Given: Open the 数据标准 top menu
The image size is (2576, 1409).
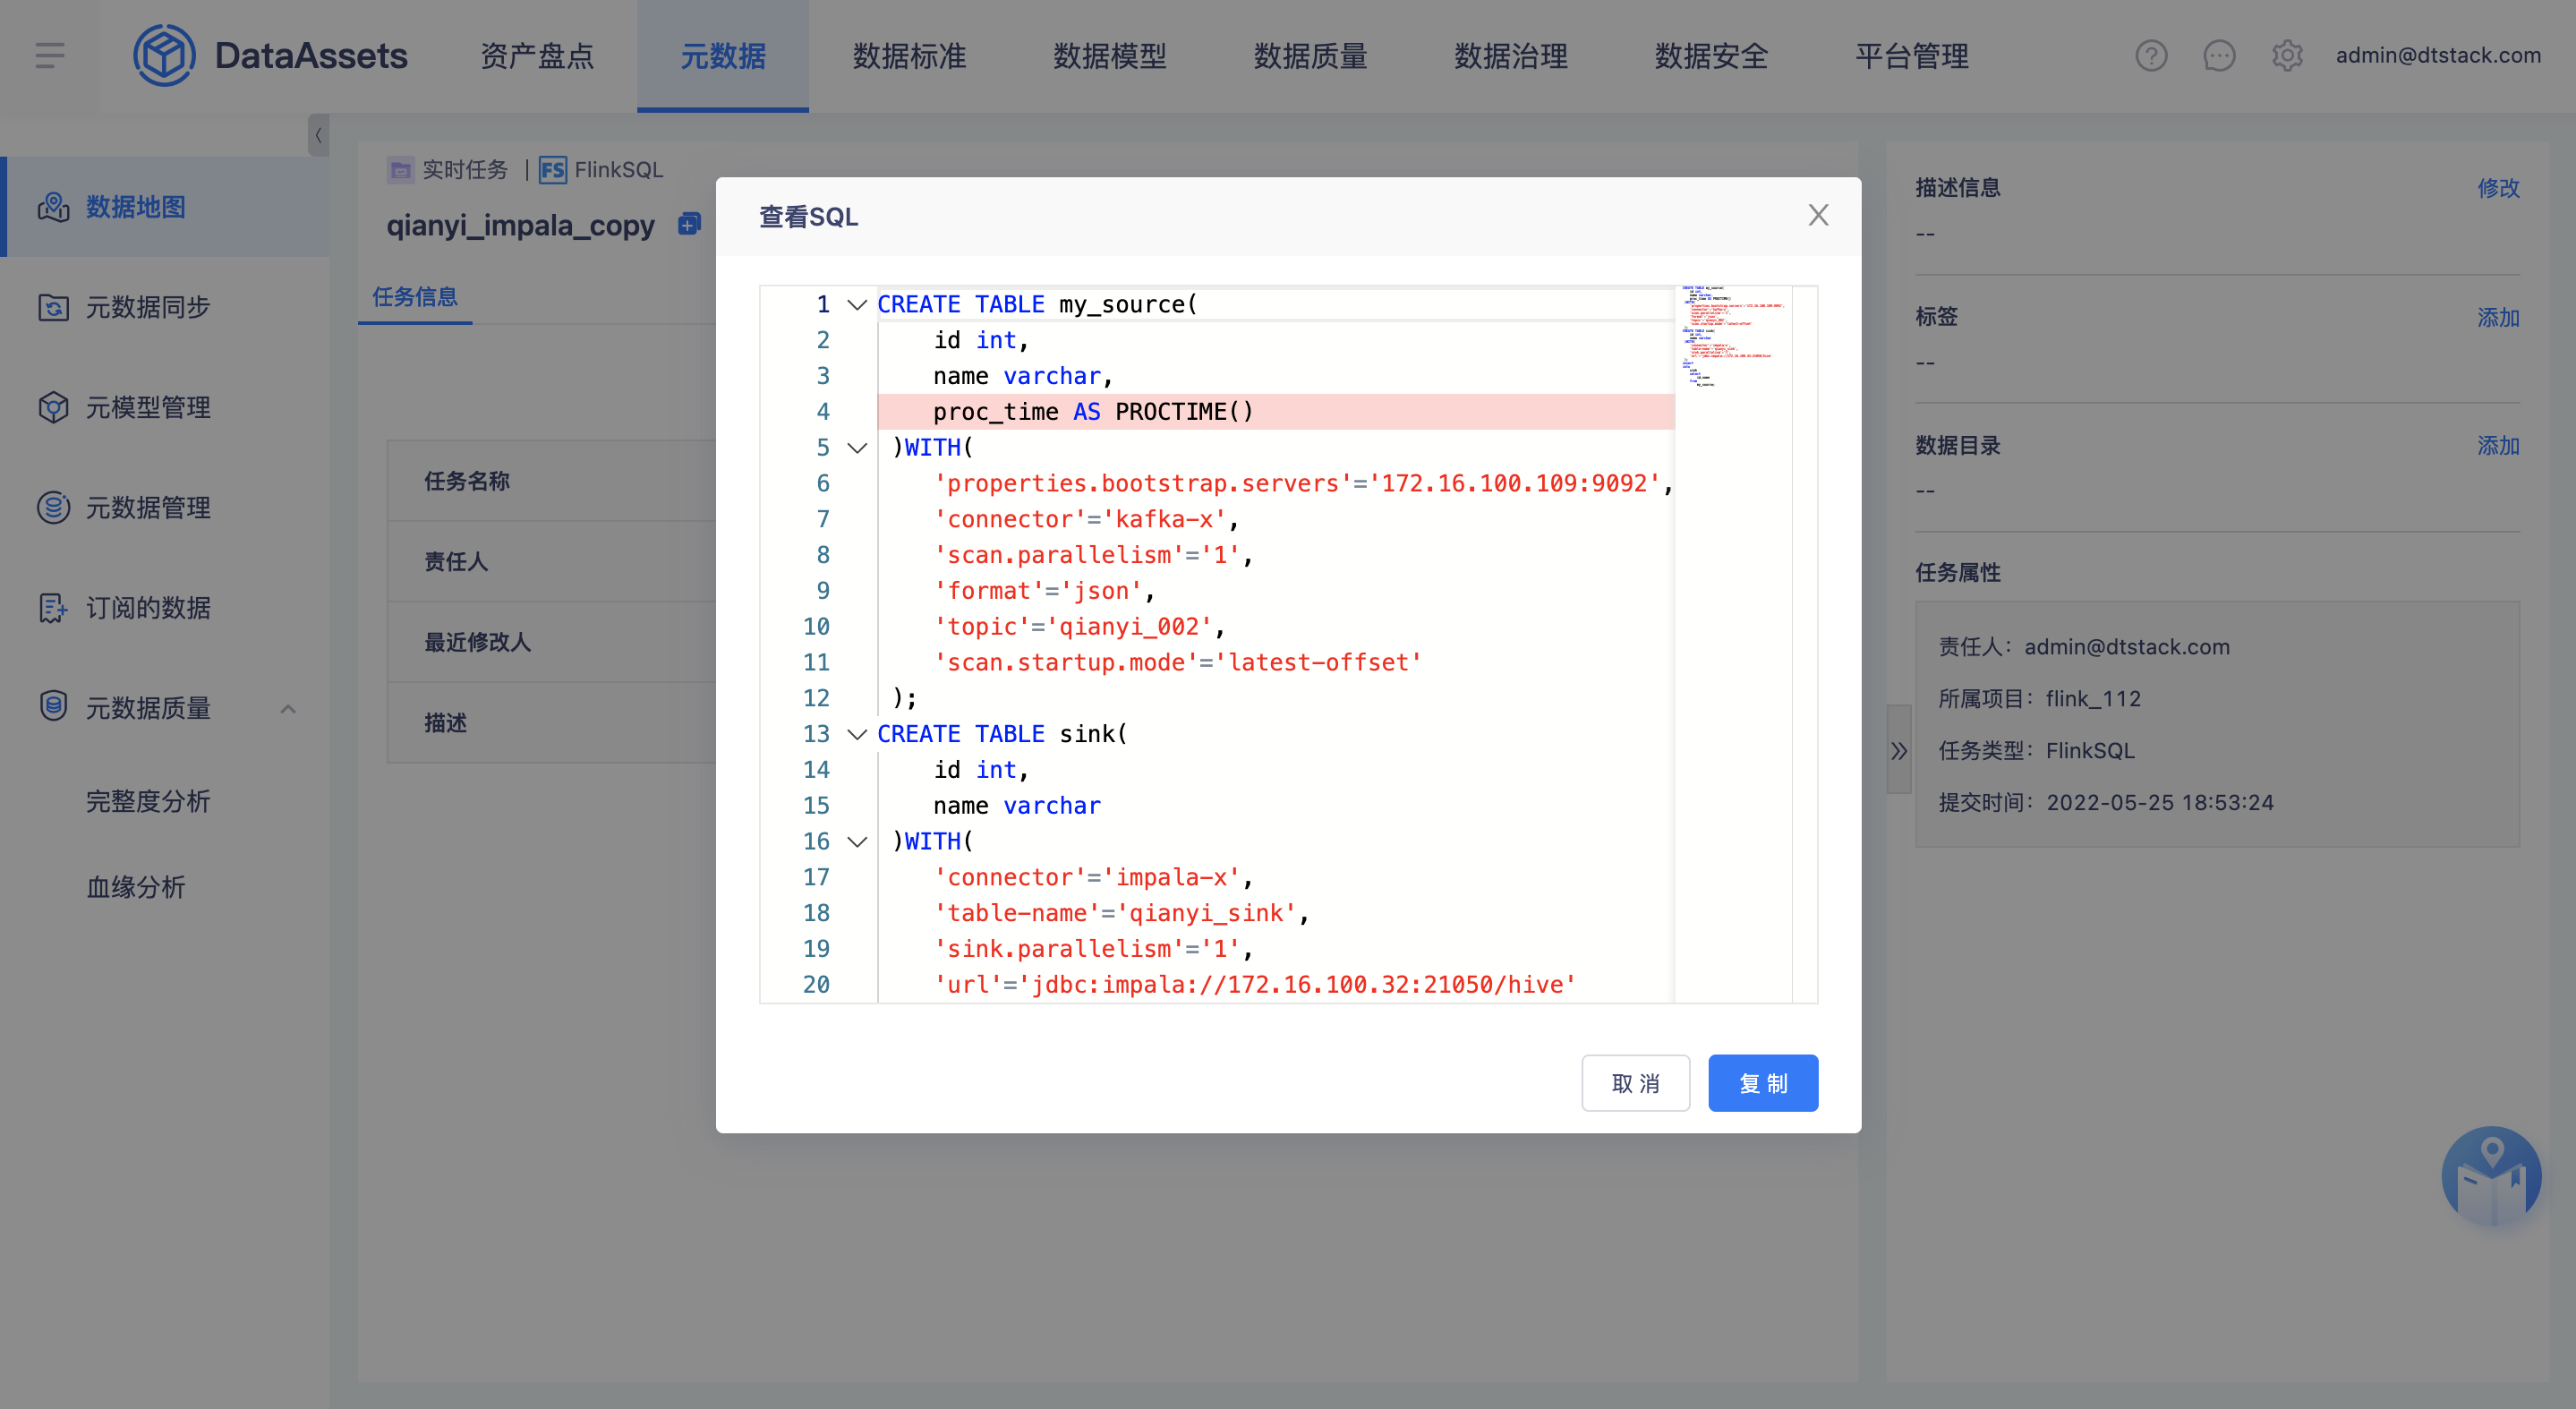Looking at the screenshot, I should click(909, 56).
